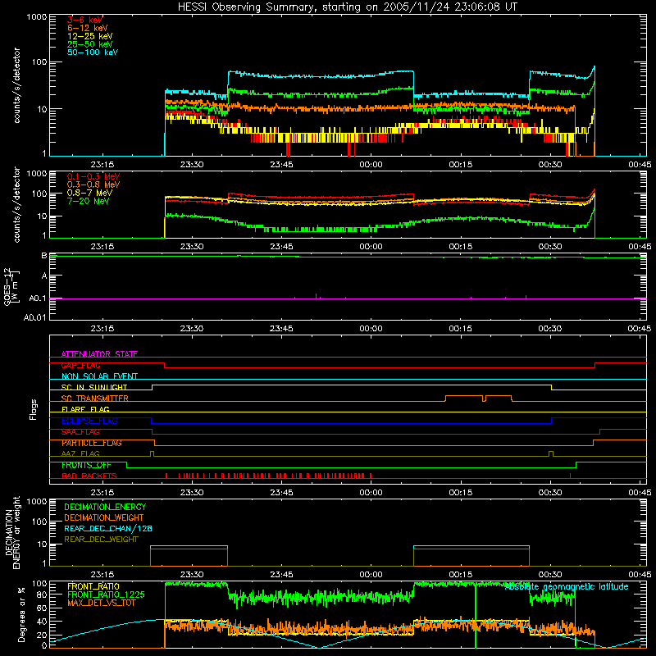Click the DECIMATION ENERGY or weight axis label

(12, 533)
